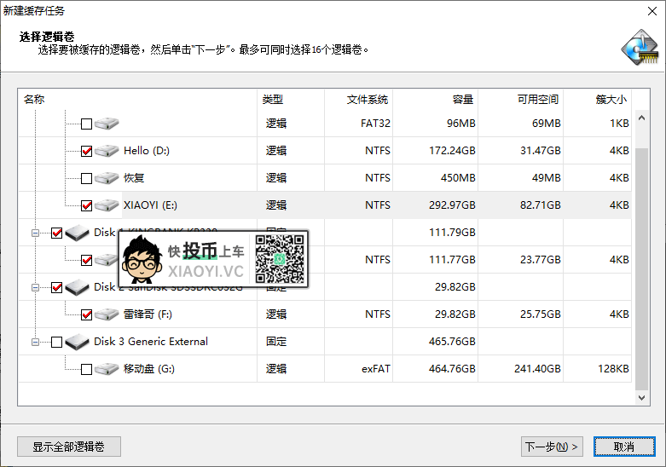Click the drive icon beside XIAOYI (E:)

[x=107, y=205]
